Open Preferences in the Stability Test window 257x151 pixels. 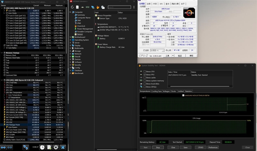click(213, 147)
